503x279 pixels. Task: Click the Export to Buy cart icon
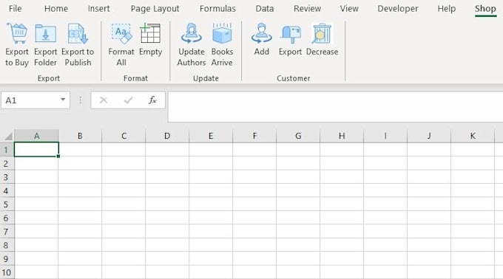pyautogui.click(x=17, y=33)
